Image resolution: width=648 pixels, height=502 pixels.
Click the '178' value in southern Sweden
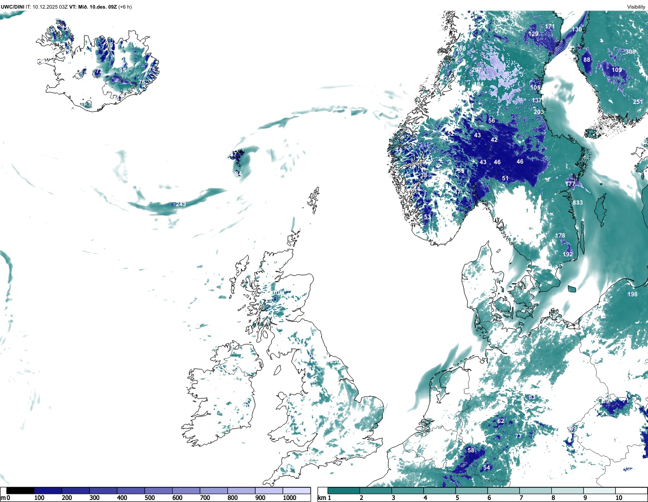(560, 236)
